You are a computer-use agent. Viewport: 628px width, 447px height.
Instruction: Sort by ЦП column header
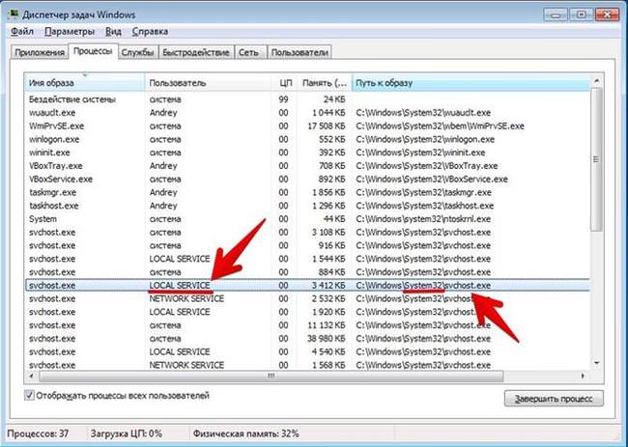coord(284,83)
